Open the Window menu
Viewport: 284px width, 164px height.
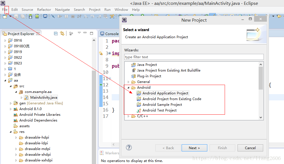[121, 10]
